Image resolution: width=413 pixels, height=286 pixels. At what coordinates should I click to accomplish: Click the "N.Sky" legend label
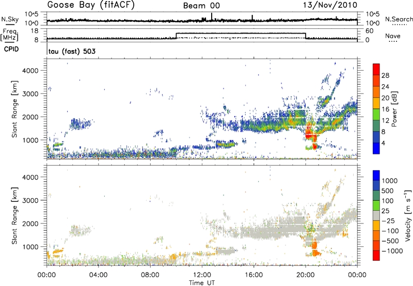point(10,19)
